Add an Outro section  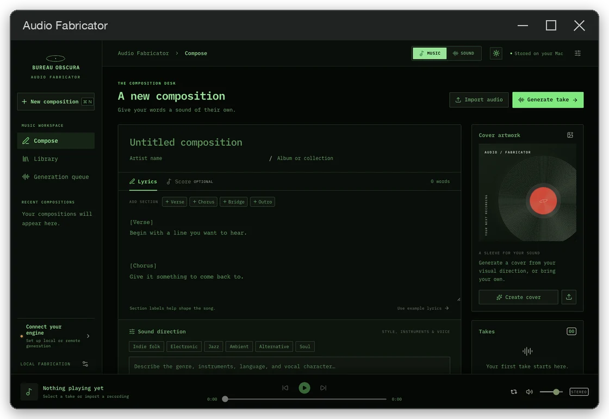263,202
